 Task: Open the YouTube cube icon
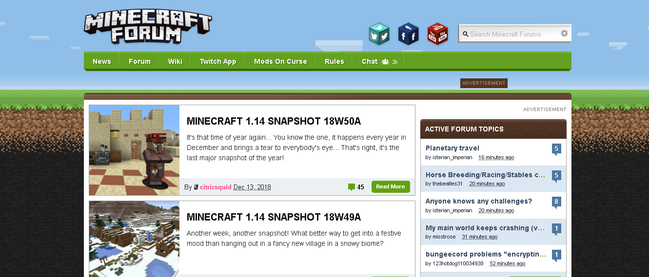(x=437, y=34)
